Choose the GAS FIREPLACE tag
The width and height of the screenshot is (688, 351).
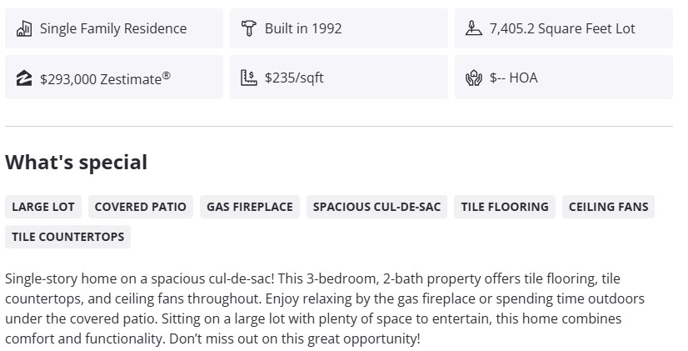(250, 207)
